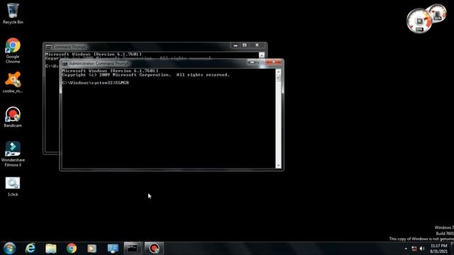Minimize the Administrator Command Prompt window
The image size is (454, 255).
click(x=253, y=62)
